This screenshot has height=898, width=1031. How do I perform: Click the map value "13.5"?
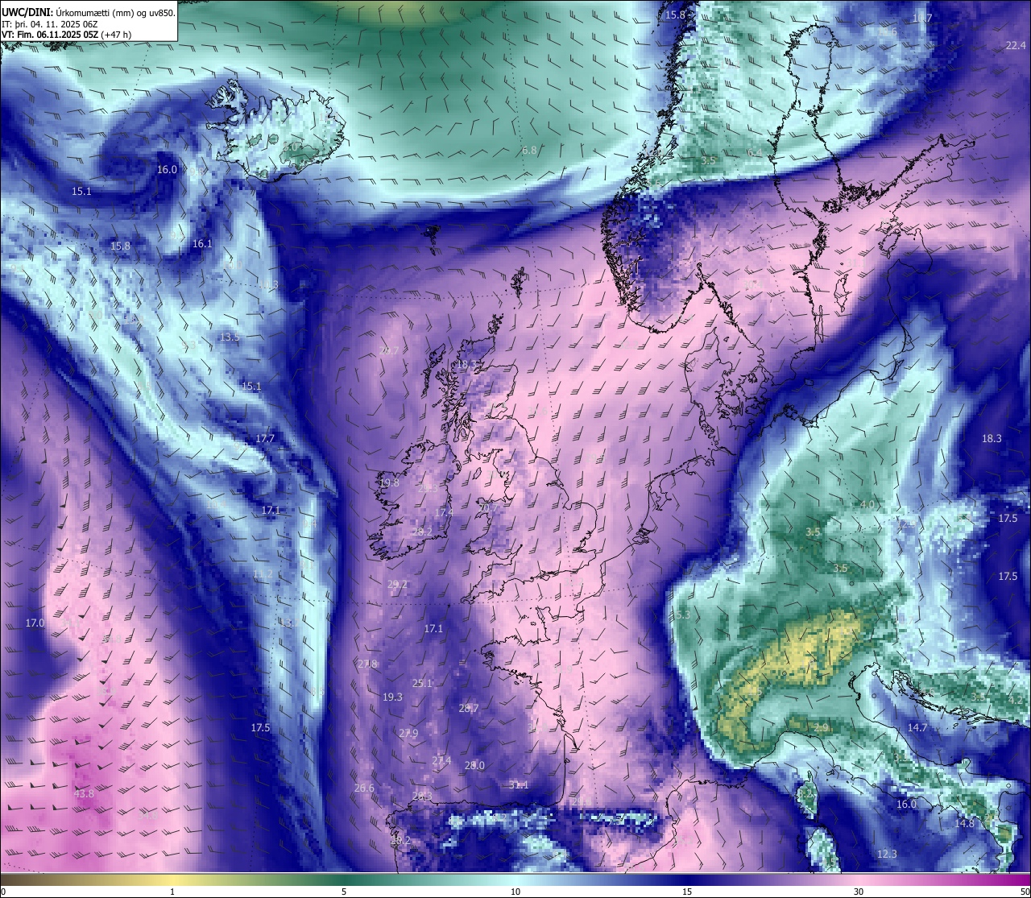click(230, 337)
